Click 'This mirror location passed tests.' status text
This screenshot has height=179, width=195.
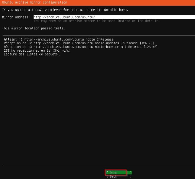point(34,28)
